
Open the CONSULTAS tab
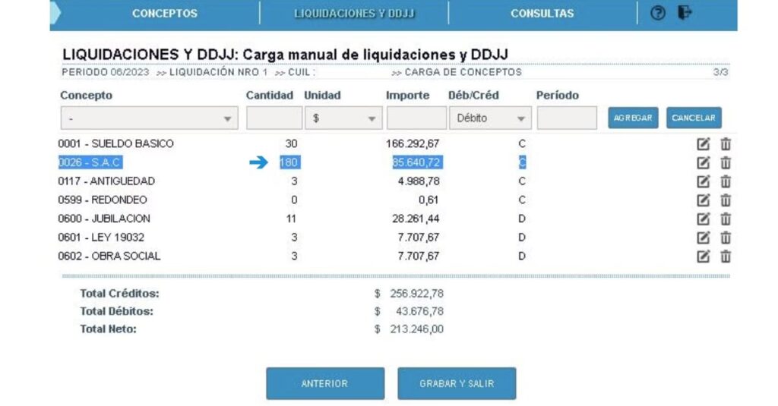[542, 14]
